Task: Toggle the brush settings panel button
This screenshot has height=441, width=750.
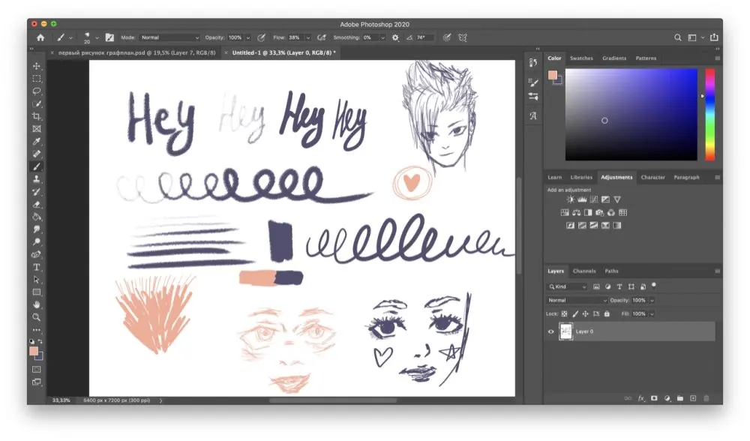Action: point(109,37)
